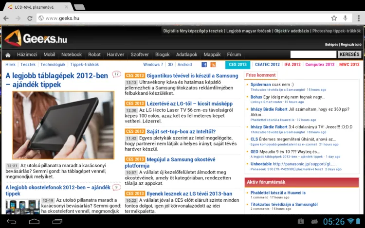Open the Robot menu
The width and height of the screenshot is (365, 228).
pos(94,54)
